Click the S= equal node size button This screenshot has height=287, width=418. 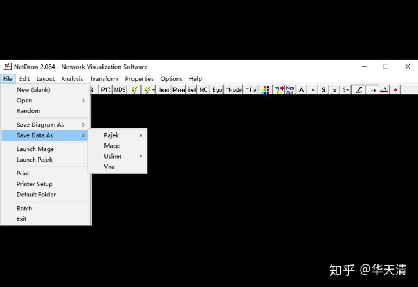(x=346, y=90)
